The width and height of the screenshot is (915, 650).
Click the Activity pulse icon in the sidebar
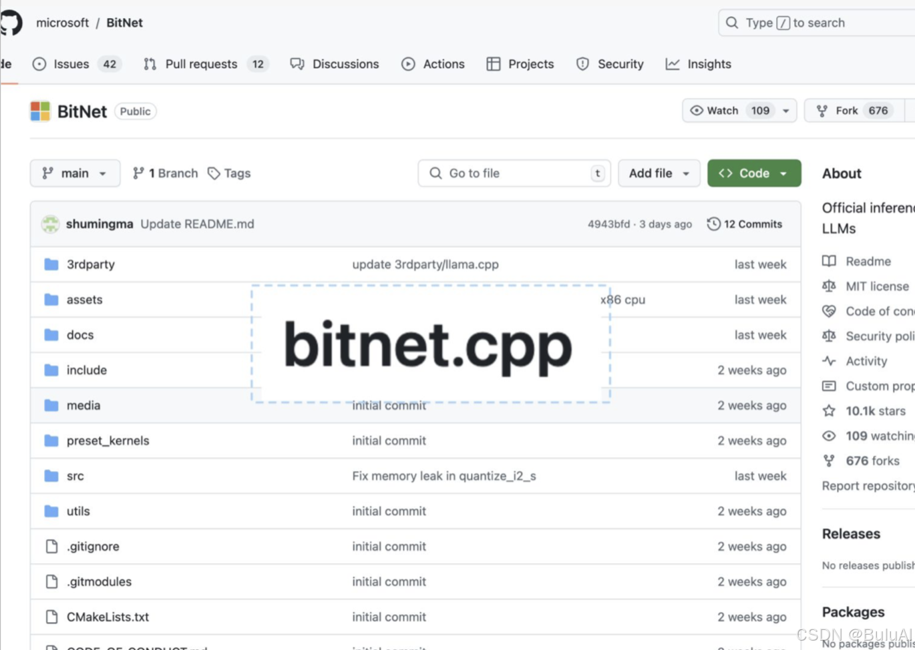(829, 361)
